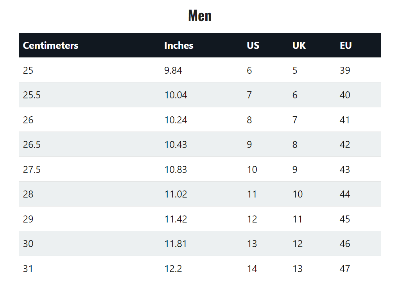The image size is (400, 283).
Task: Select EU size 46 cell
Action: coord(344,244)
